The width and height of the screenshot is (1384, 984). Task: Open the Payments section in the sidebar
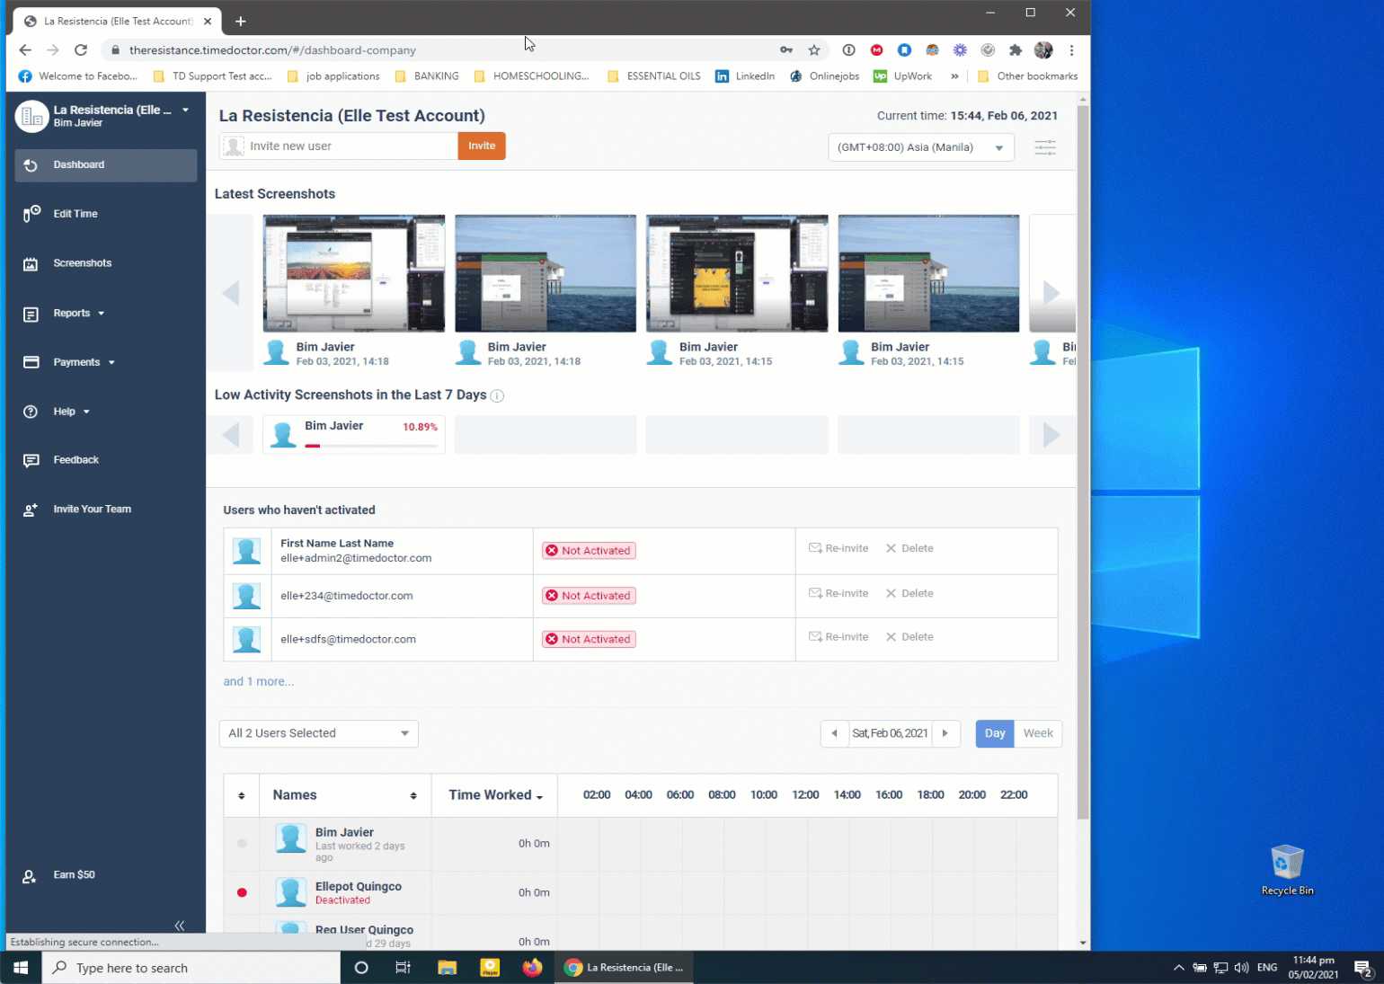[x=76, y=361]
